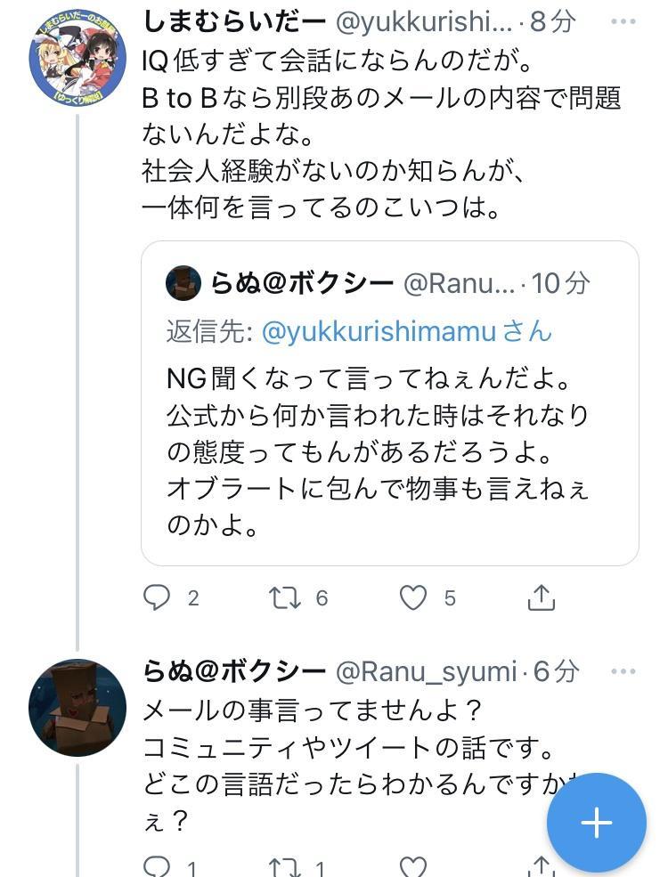This screenshot has width=668, height=877.
Task: Open the しまむらいだー display name
Action: tap(233, 21)
